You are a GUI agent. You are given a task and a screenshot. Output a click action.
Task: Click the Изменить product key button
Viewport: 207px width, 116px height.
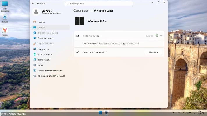[153, 52]
